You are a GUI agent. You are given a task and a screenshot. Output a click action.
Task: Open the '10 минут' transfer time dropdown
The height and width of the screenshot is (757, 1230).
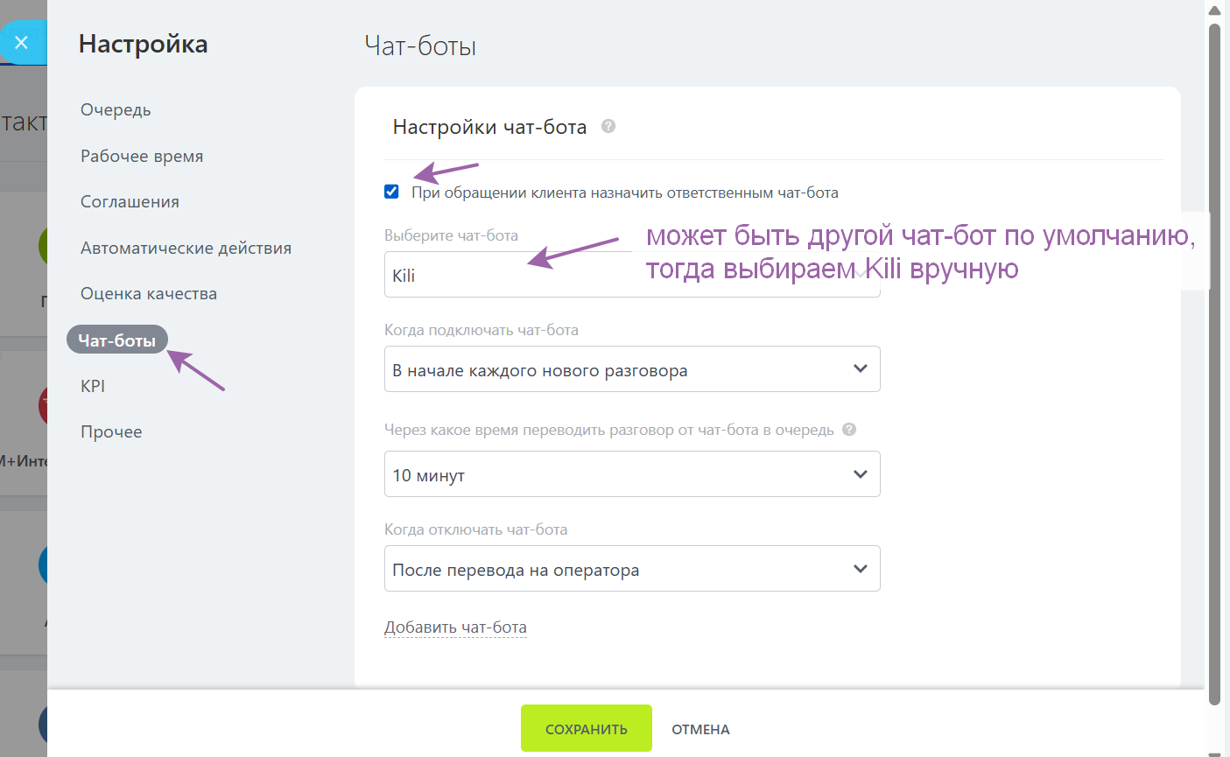point(631,474)
